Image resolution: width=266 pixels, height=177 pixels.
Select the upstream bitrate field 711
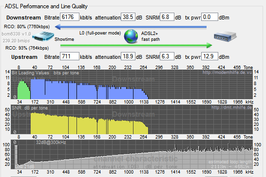coord(70,56)
